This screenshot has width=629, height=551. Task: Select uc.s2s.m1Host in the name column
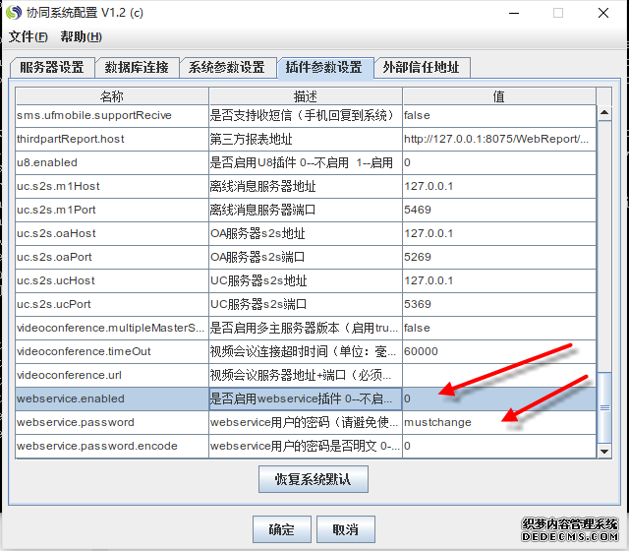(112, 186)
